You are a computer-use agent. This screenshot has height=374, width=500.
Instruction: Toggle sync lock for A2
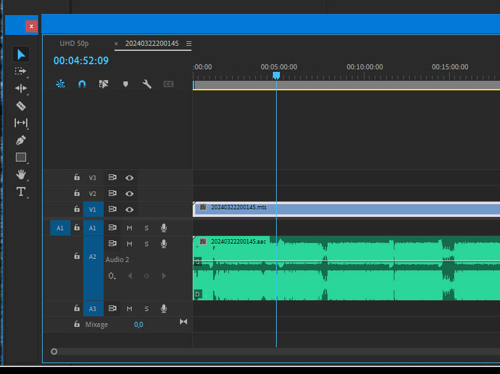[x=112, y=244]
